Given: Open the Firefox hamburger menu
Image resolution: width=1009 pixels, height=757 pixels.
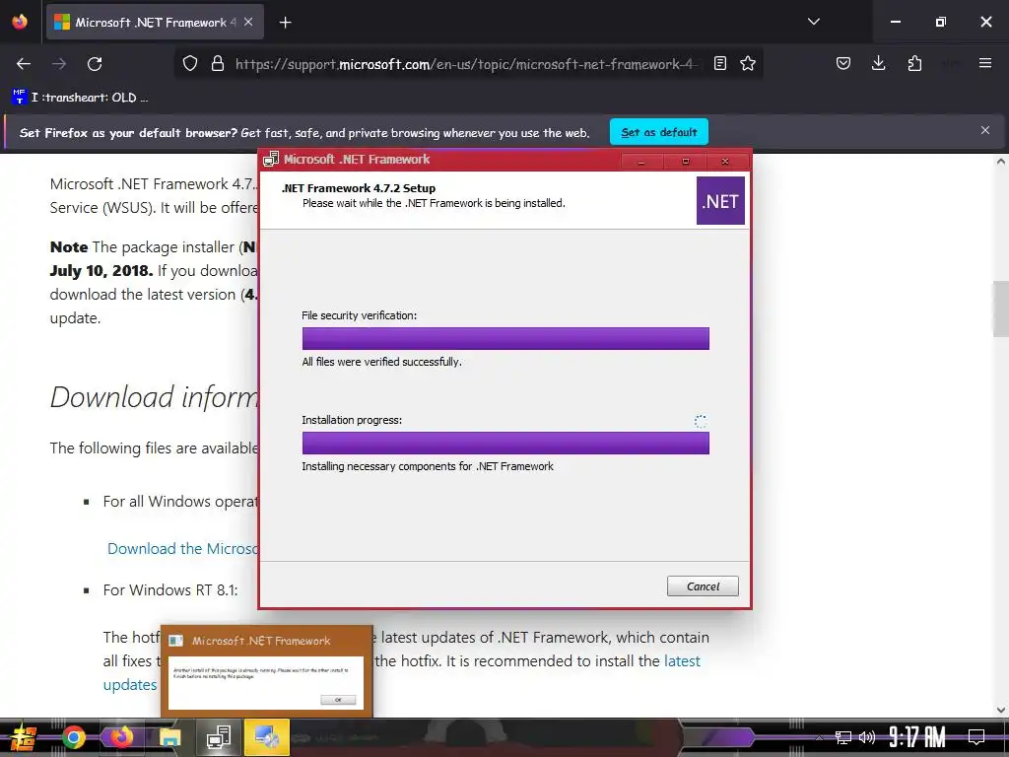Looking at the screenshot, I should tap(985, 63).
